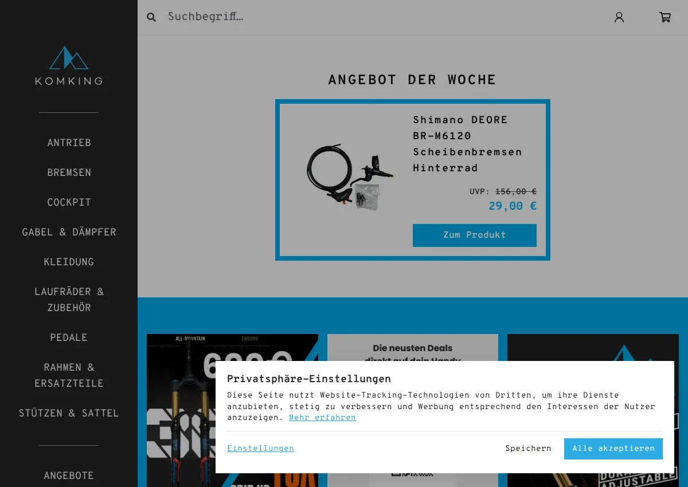Image resolution: width=688 pixels, height=487 pixels.
Task: Follow the Mehr erfahren link
Action: 322,418
